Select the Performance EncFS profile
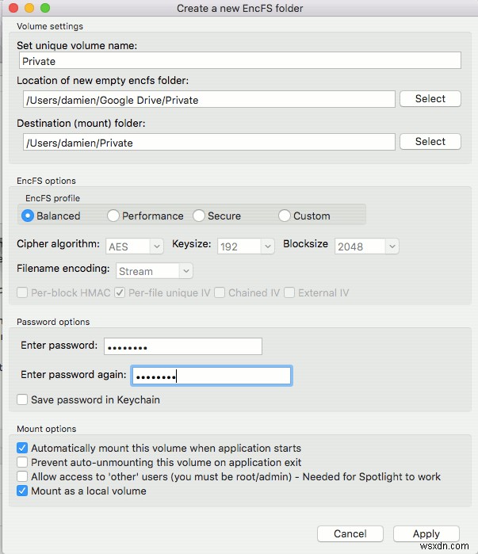 tap(113, 216)
